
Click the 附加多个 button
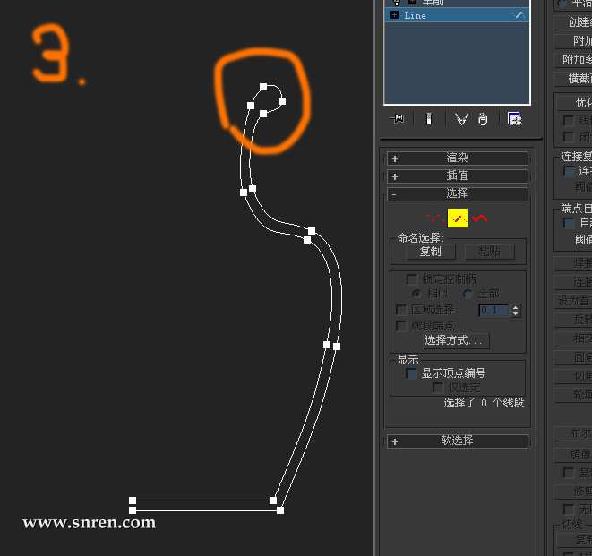(573, 60)
